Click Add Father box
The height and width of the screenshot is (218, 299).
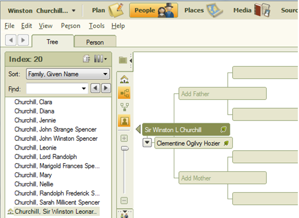pyautogui.click(x=222, y=94)
